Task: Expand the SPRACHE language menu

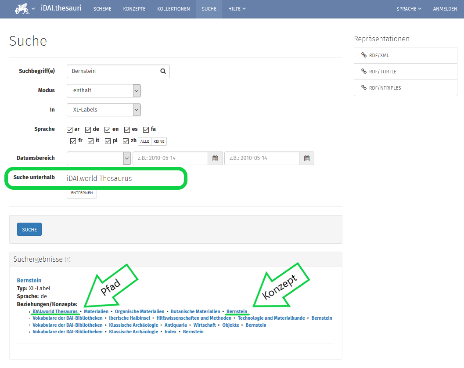Action: point(409,9)
